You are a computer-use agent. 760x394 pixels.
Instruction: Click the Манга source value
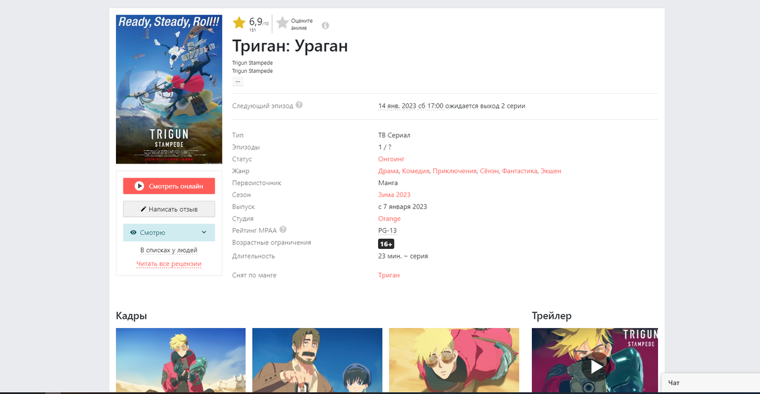[388, 183]
